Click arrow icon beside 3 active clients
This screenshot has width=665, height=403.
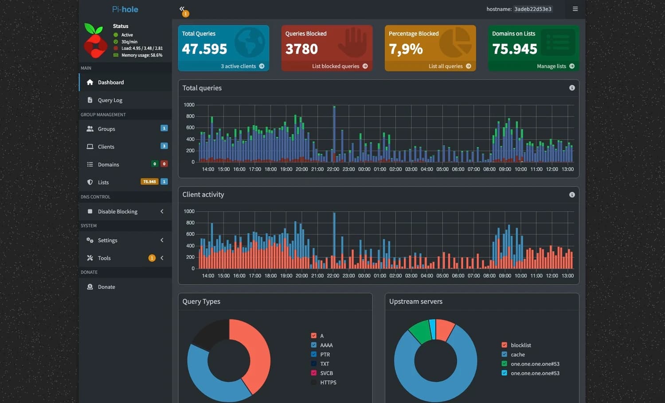pos(262,66)
